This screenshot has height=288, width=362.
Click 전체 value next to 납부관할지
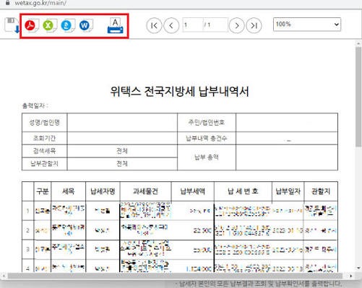coord(122,164)
